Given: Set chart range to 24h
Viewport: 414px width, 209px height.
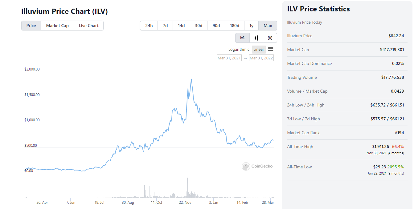Looking at the screenshot, I should coord(149,26).
